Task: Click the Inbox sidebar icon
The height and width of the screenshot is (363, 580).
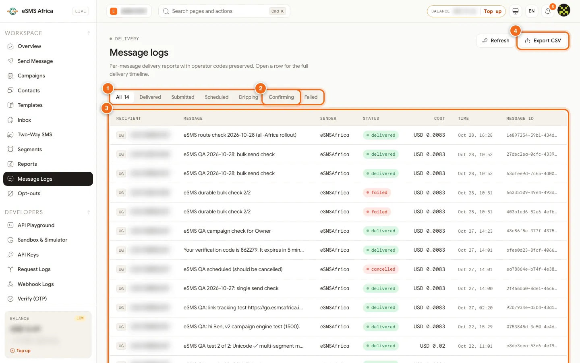Action: (10, 120)
